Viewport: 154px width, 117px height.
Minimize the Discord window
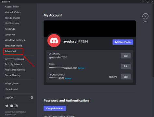[143, 2]
